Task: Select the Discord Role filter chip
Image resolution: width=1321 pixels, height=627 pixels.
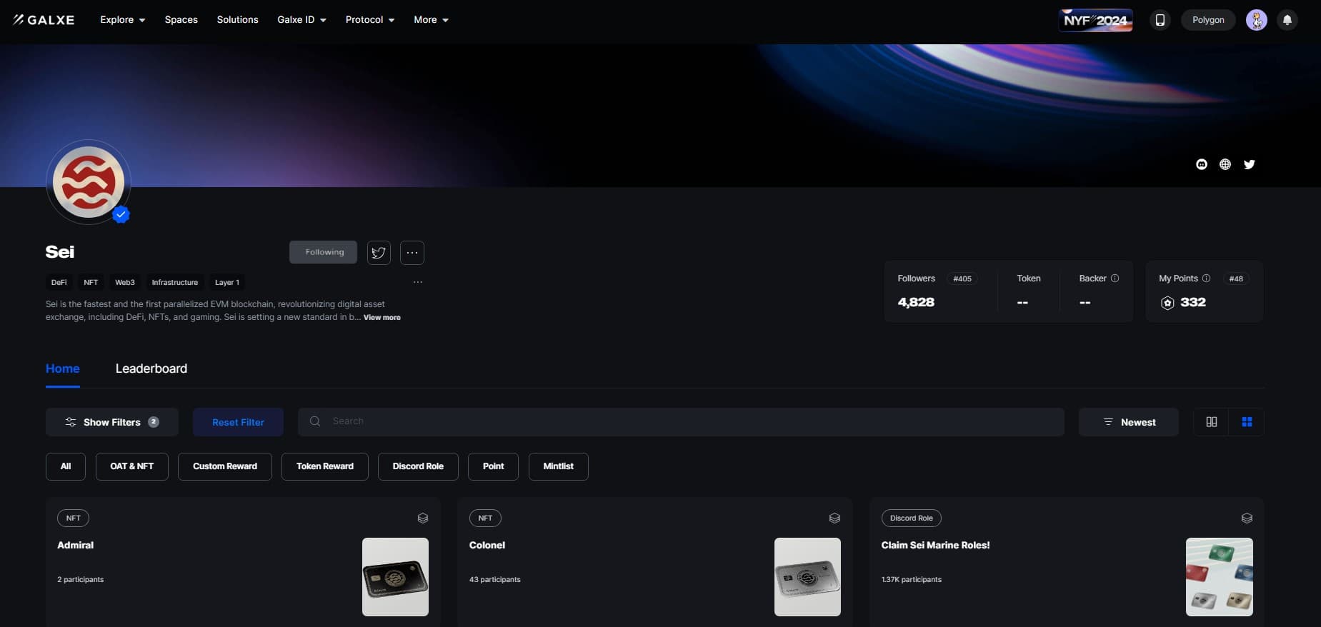Action: pyautogui.click(x=418, y=466)
